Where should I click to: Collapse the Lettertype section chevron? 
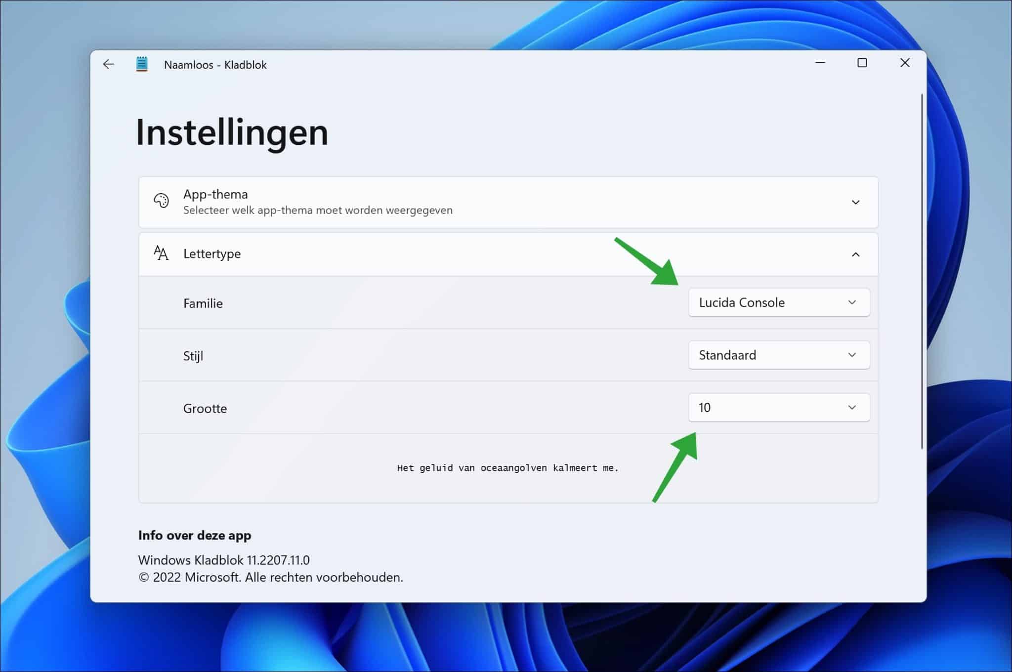pos(855,254)
